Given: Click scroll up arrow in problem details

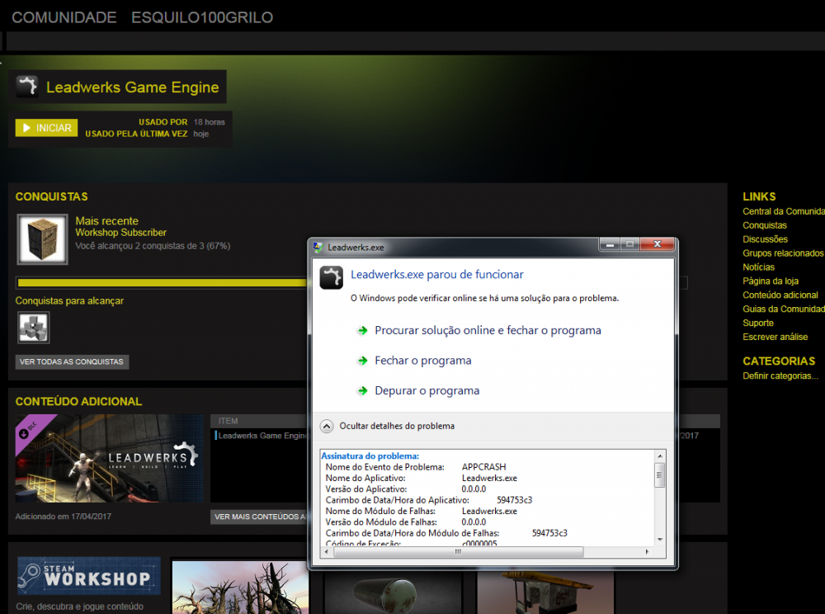Looking at the screenshot, I should [x=660, y=456].
